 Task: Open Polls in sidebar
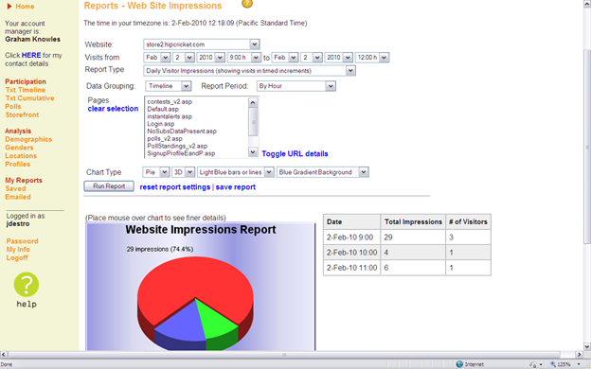(x=13, y=106)
